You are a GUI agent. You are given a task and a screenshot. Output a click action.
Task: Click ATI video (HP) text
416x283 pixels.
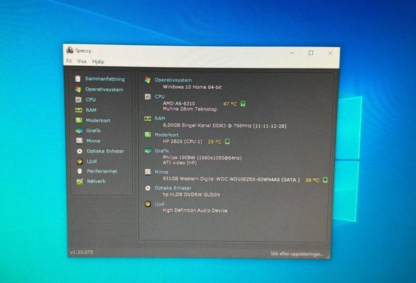tap(180, 163)
